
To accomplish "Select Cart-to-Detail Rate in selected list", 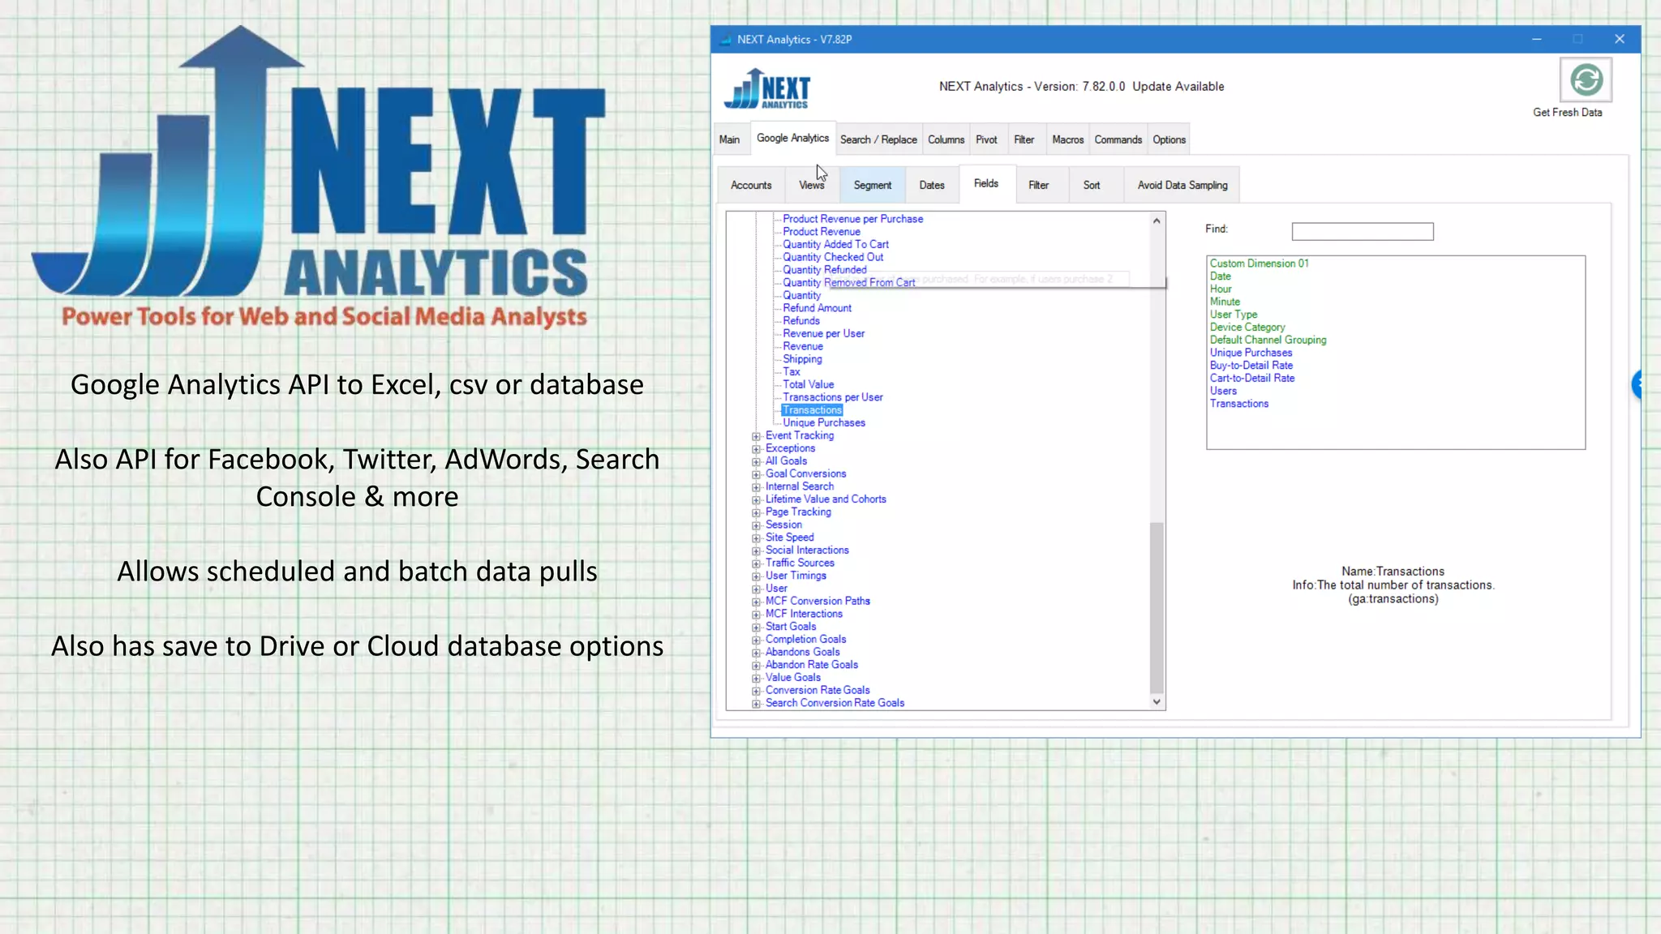I will (x=1251, y=379).
